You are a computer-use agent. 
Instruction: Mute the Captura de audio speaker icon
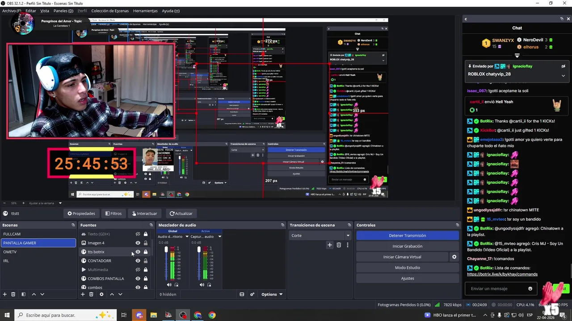pos(202,284)
